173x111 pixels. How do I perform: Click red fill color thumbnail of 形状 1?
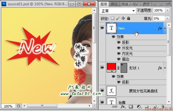point(111,67)
